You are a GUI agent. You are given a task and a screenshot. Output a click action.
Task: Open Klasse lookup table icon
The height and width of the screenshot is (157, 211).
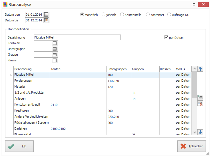pos(55,60)
